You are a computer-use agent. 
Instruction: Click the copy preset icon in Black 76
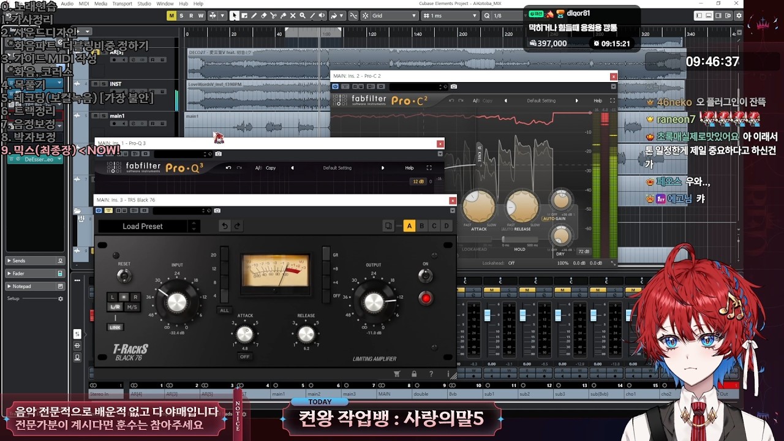pos(388,226)
